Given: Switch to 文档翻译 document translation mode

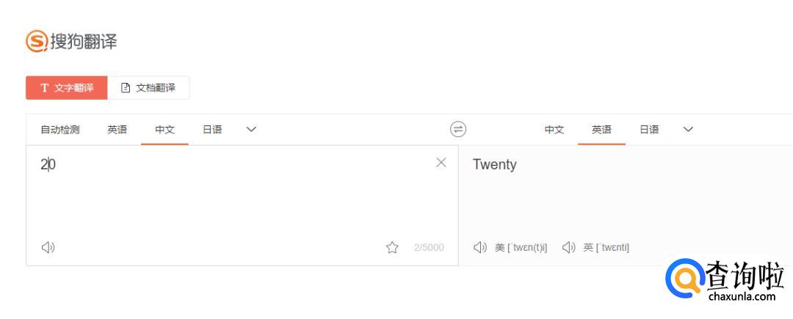Looking at the screenshot, I should click(x=148, y=88).
